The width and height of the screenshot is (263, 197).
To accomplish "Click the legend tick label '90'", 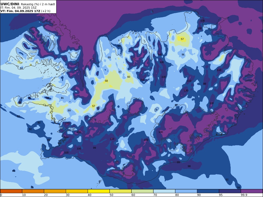I will 199,195.
